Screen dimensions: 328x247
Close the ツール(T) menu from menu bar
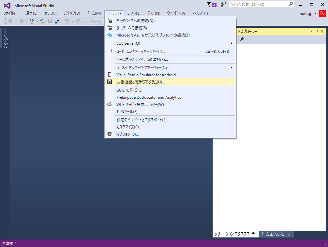(x=114, y=13)
